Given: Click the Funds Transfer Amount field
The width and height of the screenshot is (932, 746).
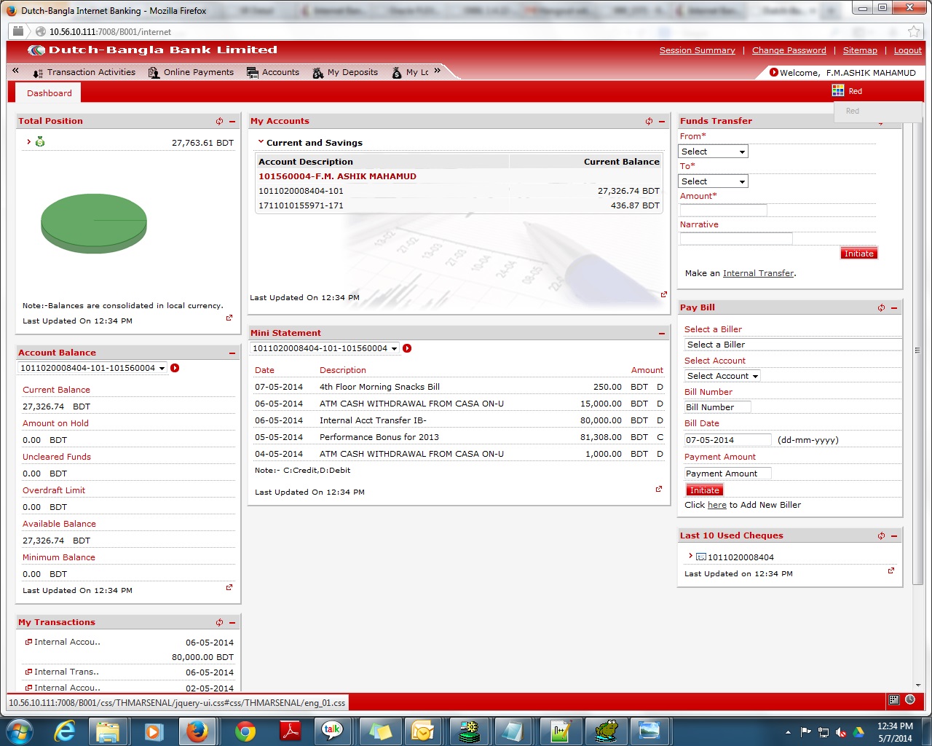Looking at the screenshot, I should click(x=723, y=211).
